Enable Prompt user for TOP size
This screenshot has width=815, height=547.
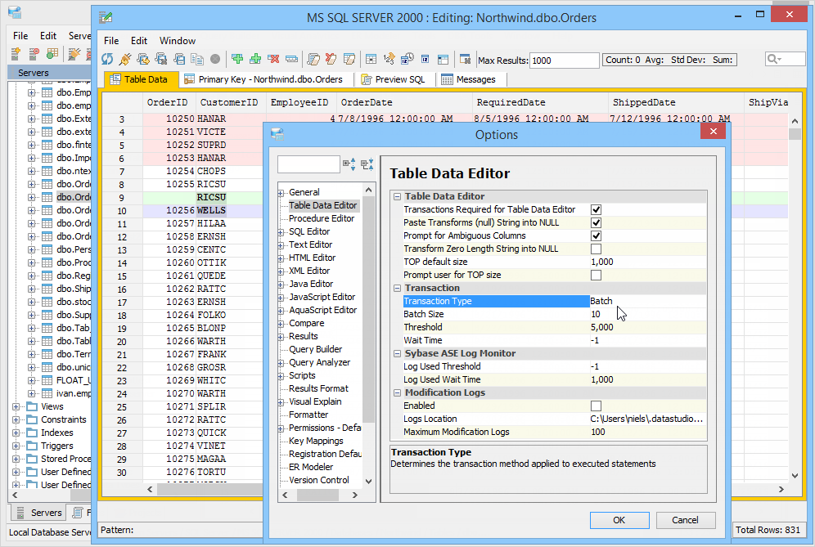[597, 276]
